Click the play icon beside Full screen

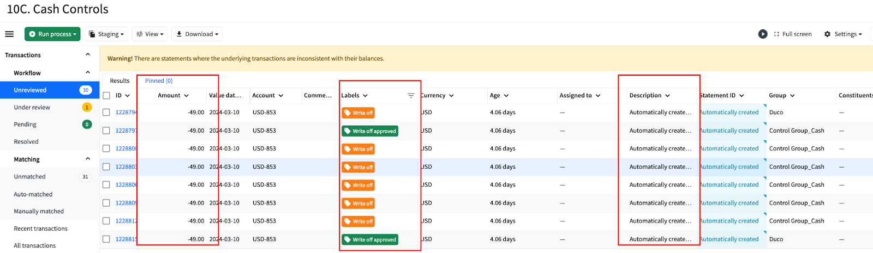click(763, 34)
